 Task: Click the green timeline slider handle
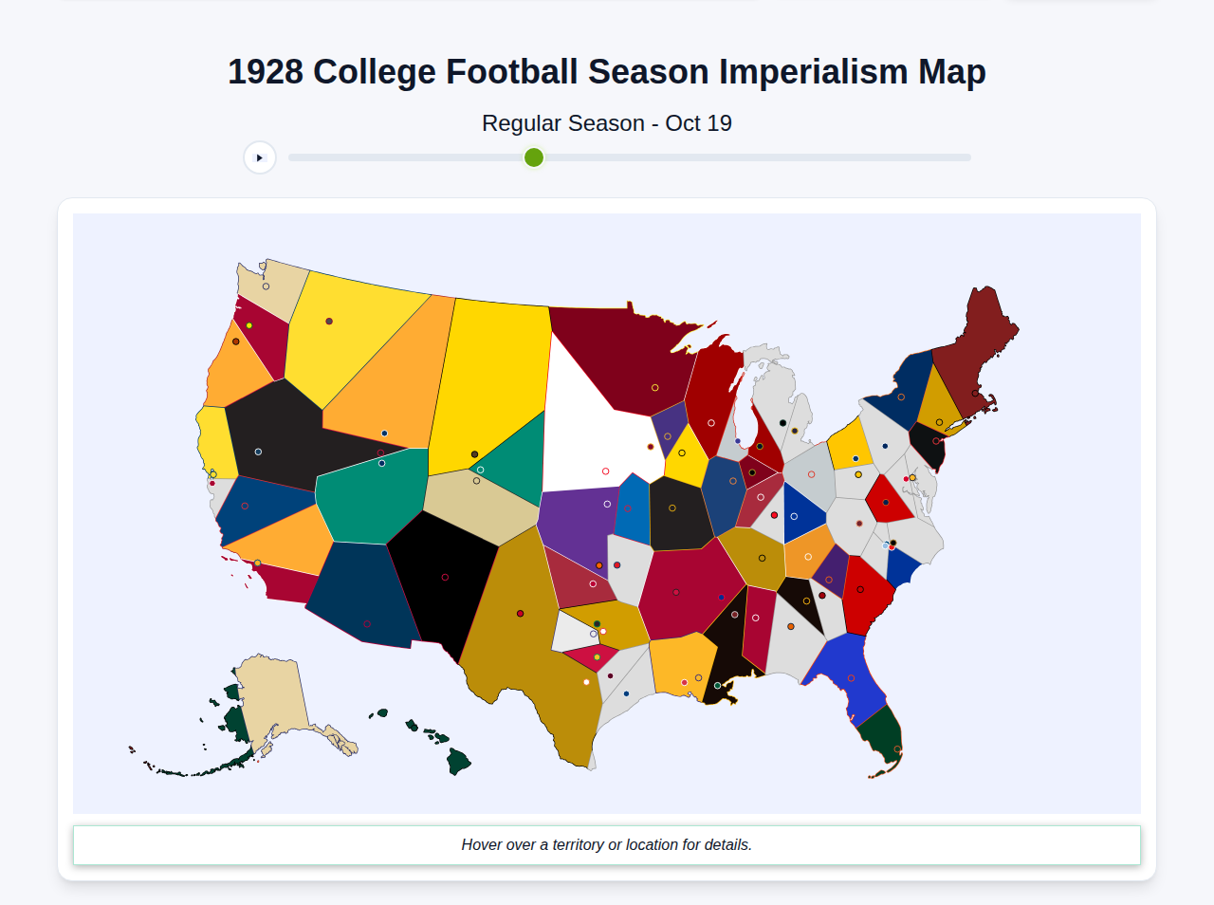tap(533, 157)
